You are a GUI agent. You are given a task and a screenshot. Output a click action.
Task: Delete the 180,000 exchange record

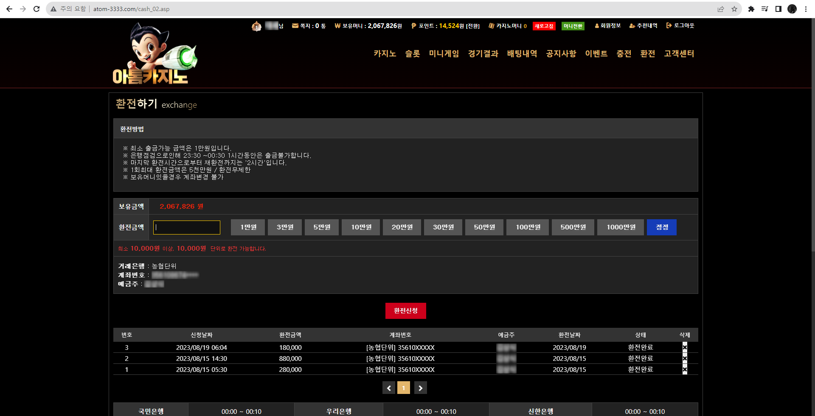tap(685, 347)
